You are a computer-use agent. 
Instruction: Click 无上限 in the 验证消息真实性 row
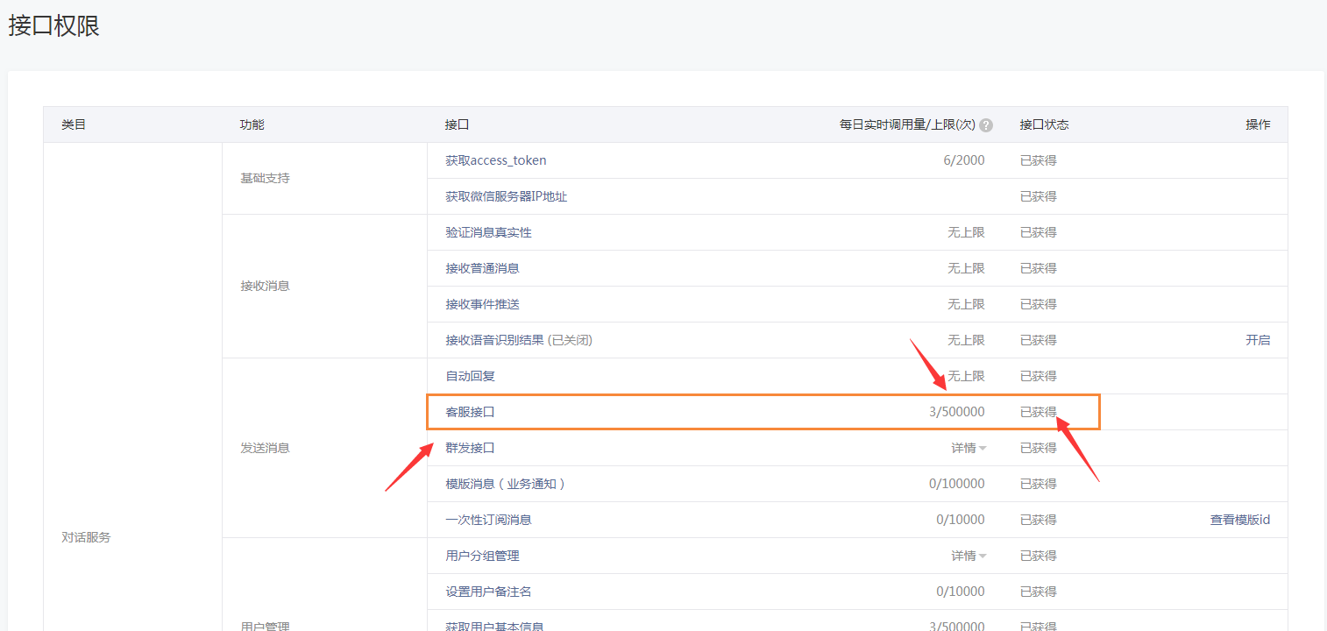click(966, 232)
